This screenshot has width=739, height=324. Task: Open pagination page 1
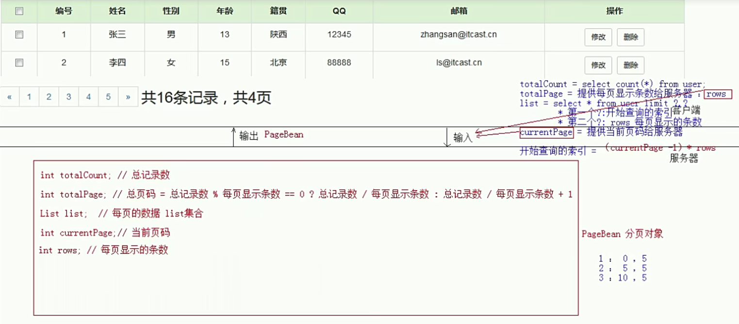[29, 97]
